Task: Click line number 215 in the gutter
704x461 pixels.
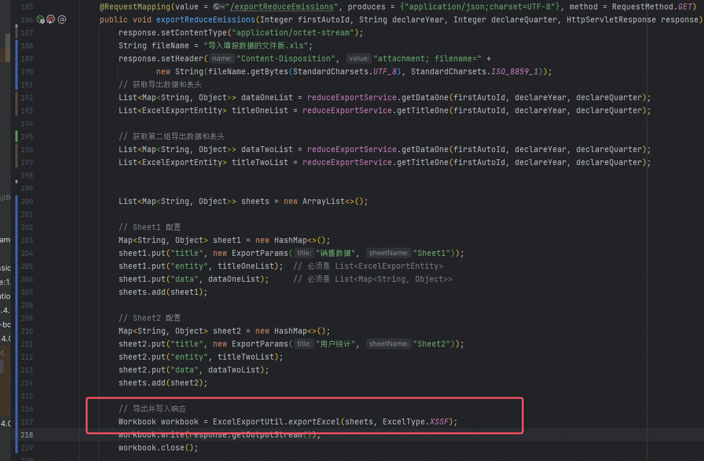Action: click(x=27, y=396)
